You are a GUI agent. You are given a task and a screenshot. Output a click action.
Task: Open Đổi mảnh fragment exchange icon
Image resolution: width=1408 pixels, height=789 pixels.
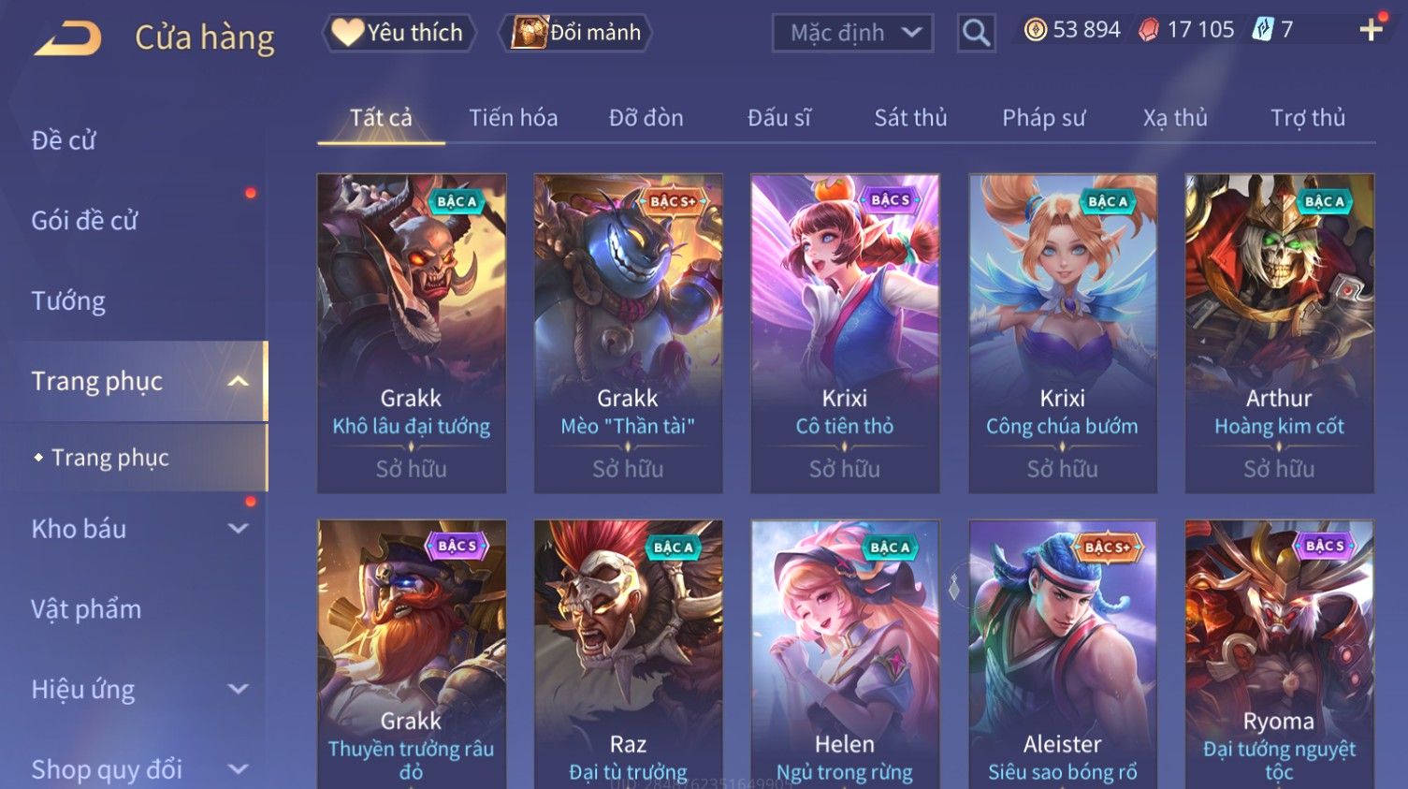click(x=530, y=33)
